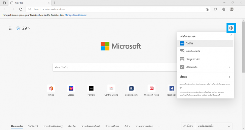Screen dimensions: 245x130
Task: Add this page to favorites star
Action: [207, 9]
